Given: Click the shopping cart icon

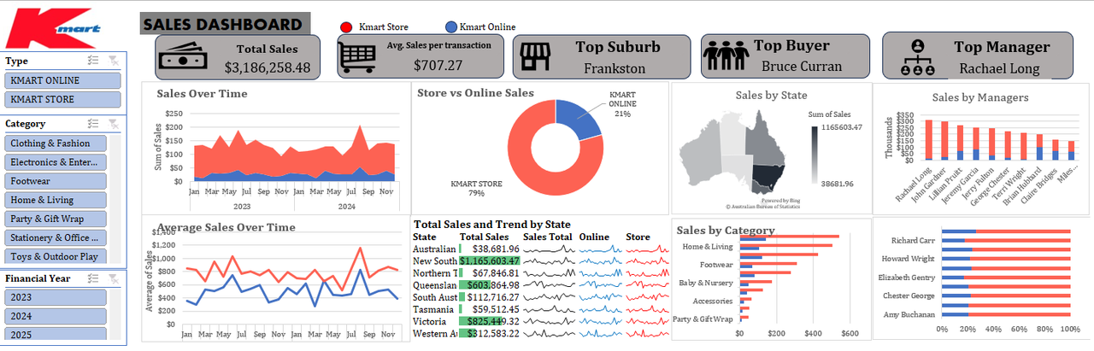Looking at the screenshot, I should [x=358, y=57].
